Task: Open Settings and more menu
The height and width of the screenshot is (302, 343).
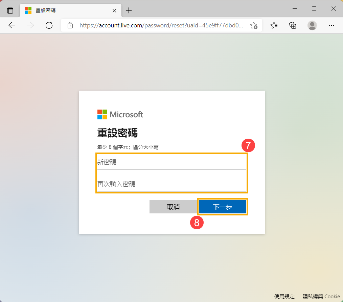Action: click(x=331, y=25)
